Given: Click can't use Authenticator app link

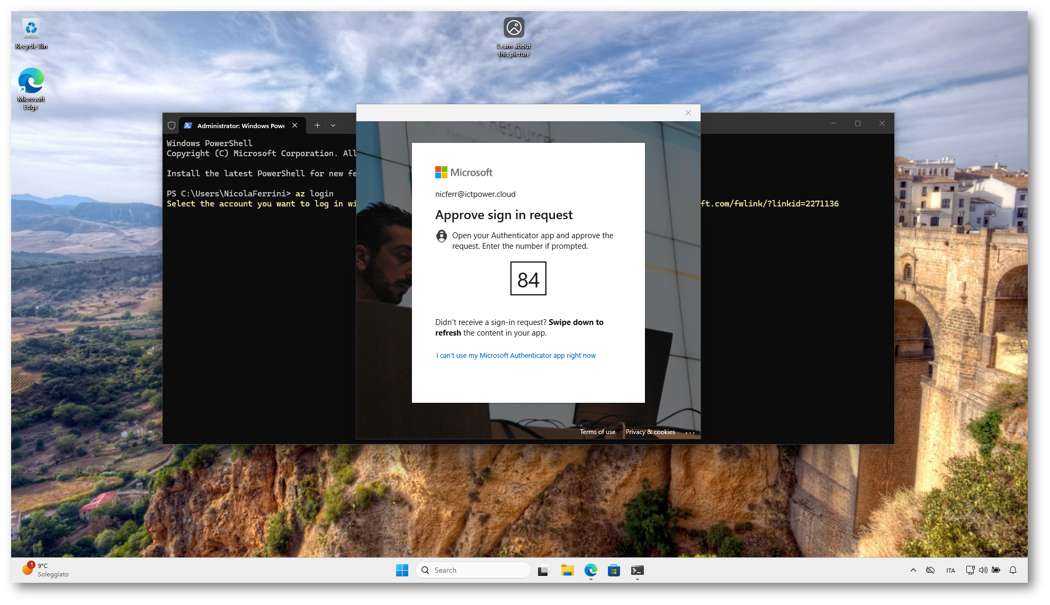Looking at the screenshot, I should tap(516, 356).
